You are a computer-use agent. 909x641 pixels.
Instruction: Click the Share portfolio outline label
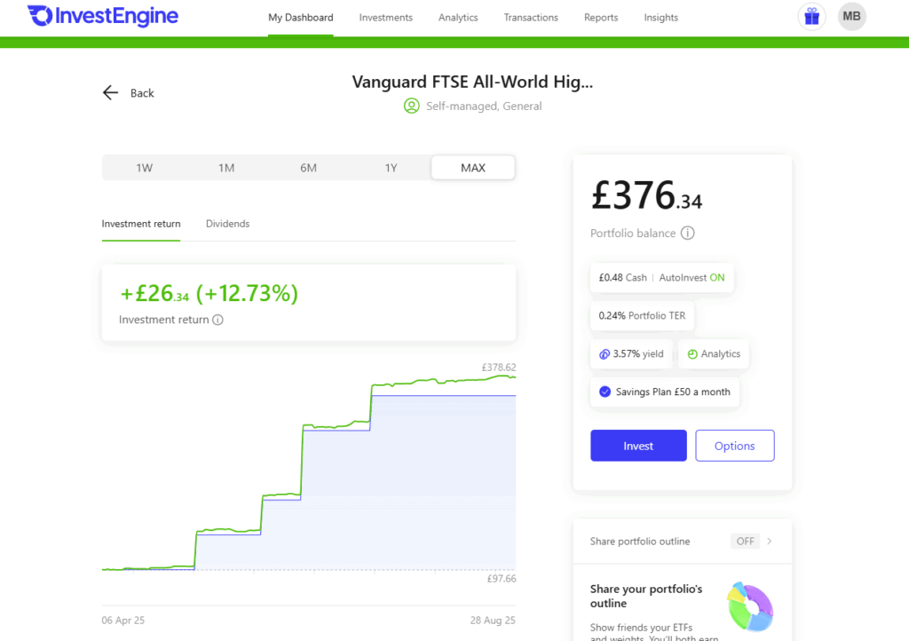point(640,542)
